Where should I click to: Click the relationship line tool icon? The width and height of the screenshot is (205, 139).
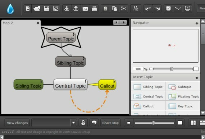pyautogui.click(x=178, y=9)
